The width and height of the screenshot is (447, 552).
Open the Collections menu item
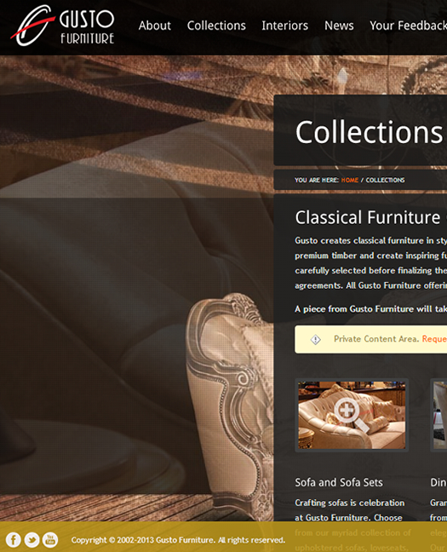pos(216,26)
